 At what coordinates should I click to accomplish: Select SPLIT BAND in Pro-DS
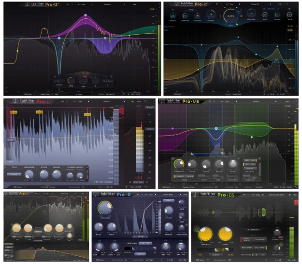click(260, 248)
